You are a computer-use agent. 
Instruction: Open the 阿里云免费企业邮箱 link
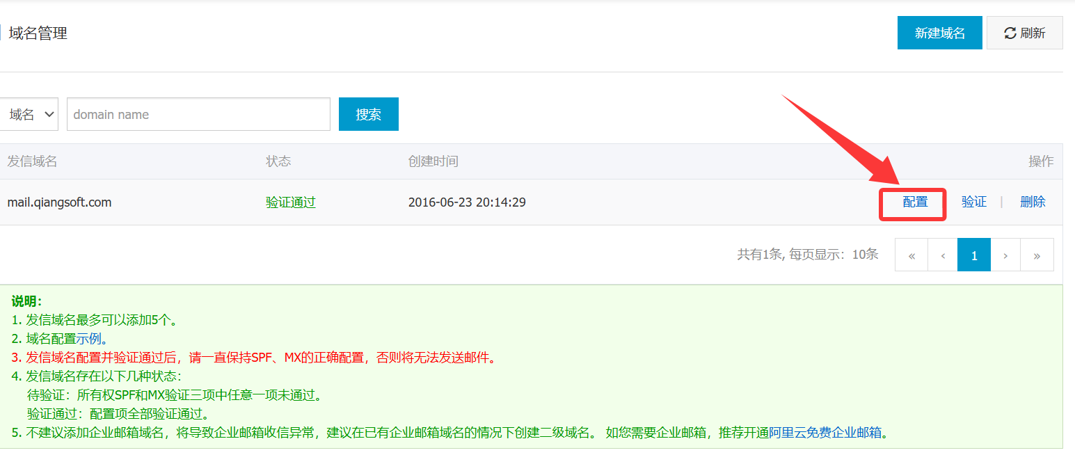tap(825, 433)
